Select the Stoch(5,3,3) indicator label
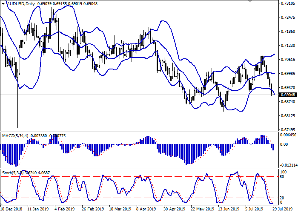 point(13,173)
